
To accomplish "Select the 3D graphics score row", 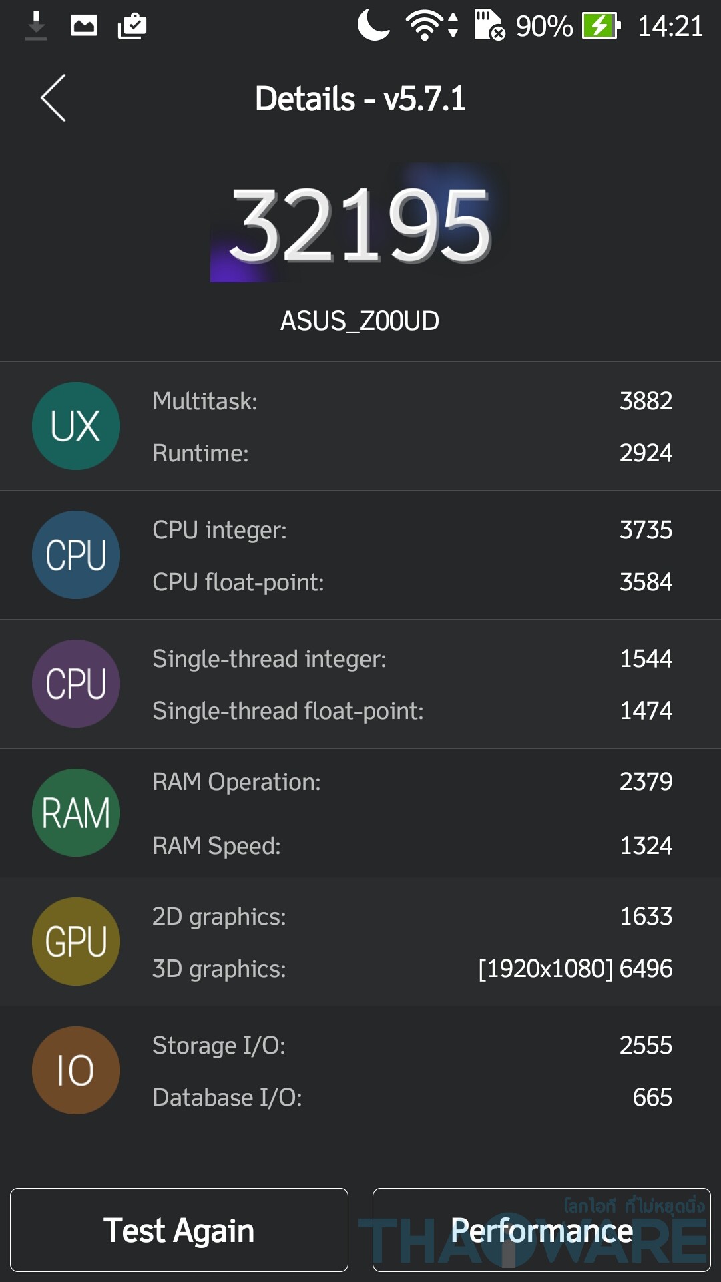I will (x=411, y=968).
